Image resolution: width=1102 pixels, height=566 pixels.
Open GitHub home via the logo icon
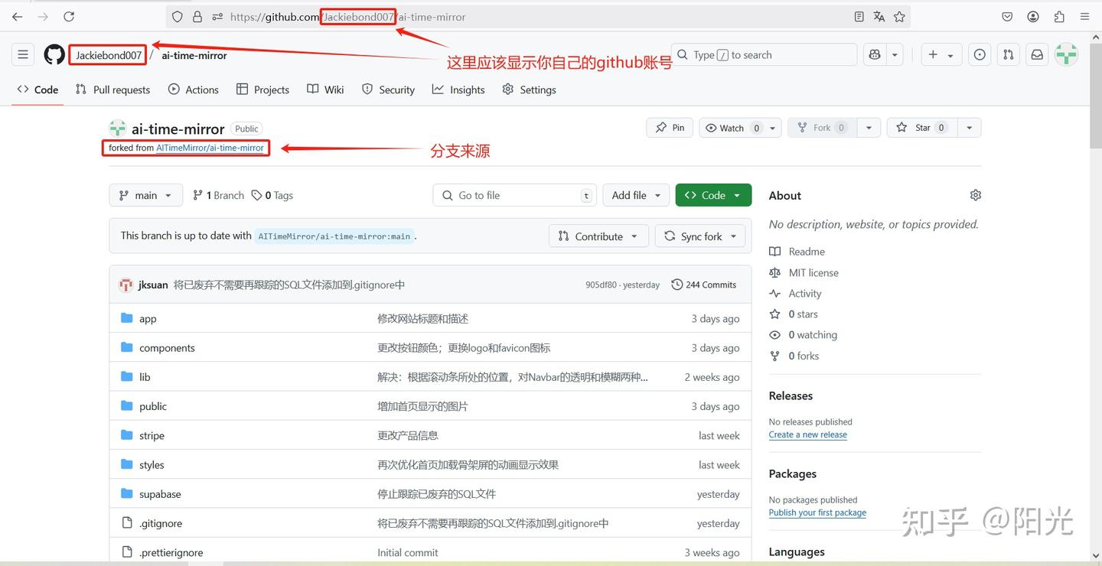click(54, 54)
